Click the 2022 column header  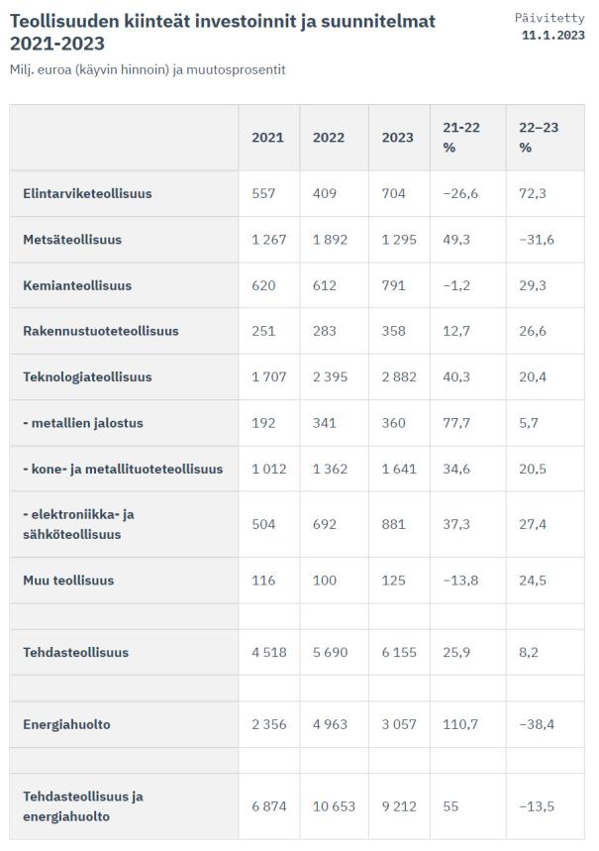point(329,138)
